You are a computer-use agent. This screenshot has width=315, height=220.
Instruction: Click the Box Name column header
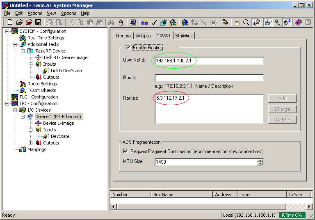coord(182,195)
